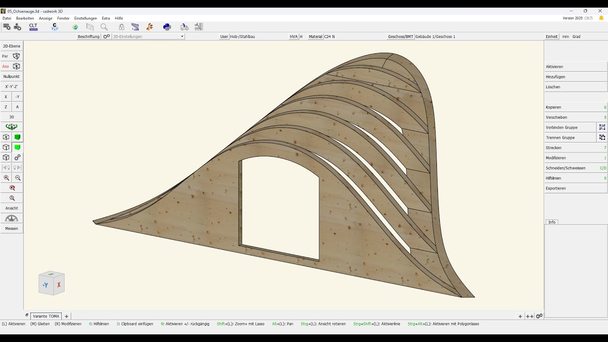Click the Python scripting icon
The image size is (608, 342).
click(167, 27)
